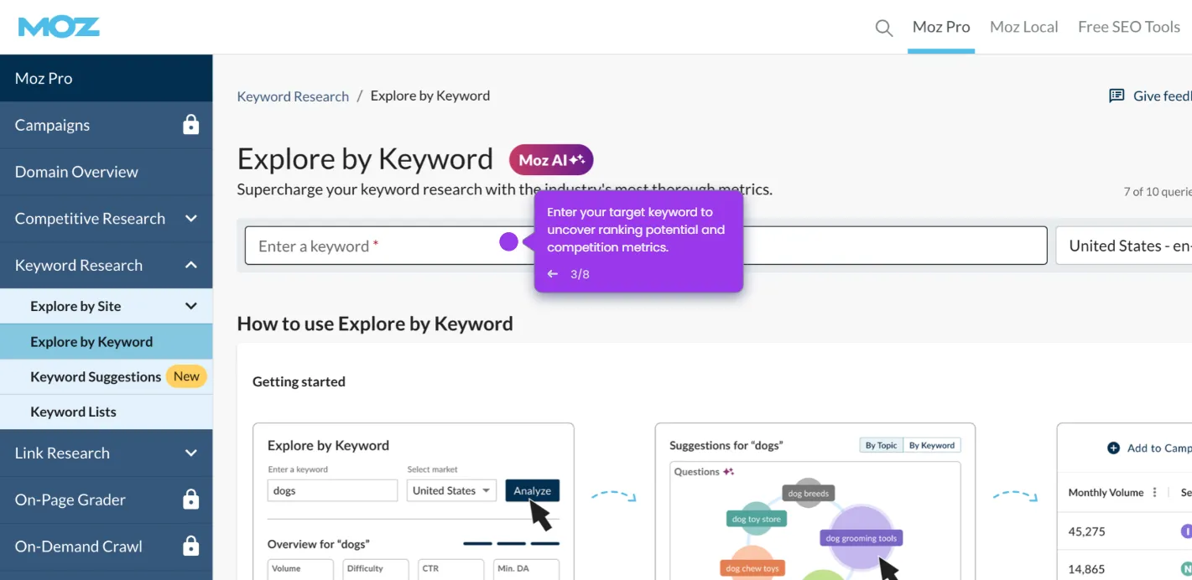Image resolution: width=1192 pixels, height=580 pixels.
Task: Click the 14,865 monthly volume value
Action: 1086,569
